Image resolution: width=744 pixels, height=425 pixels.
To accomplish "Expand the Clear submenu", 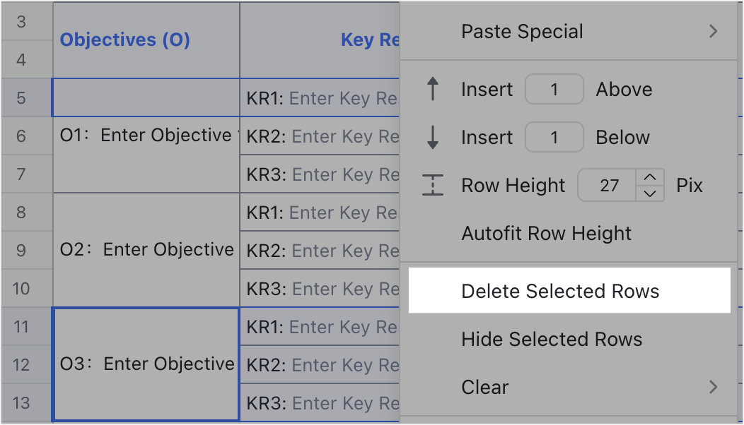I will coord(714,387).
